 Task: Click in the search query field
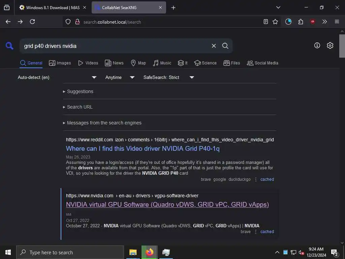click(115, 46)
